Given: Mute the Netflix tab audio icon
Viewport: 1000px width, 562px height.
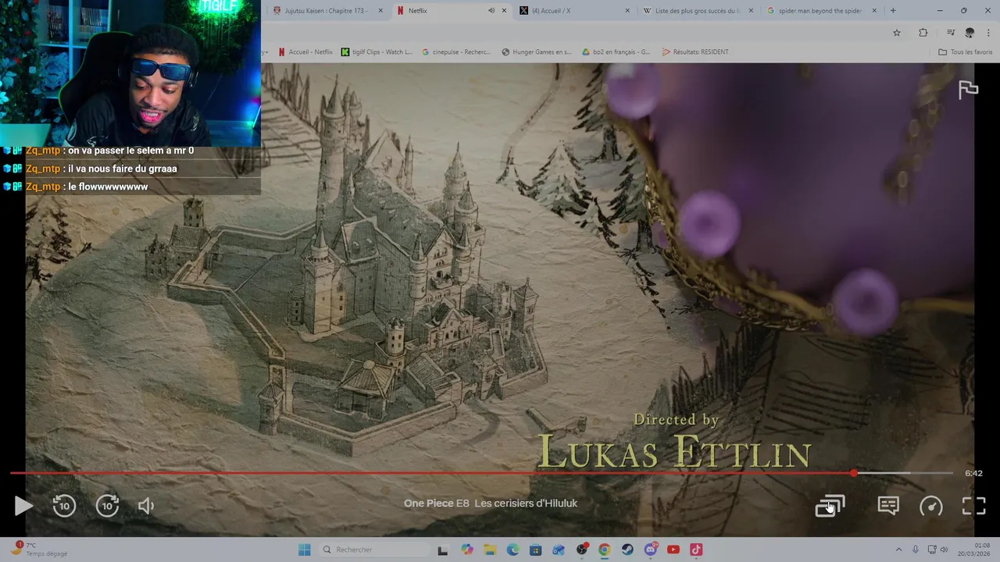Looking at the screenshot, I should coord(491,11).
